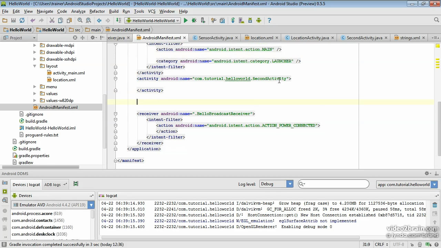Viewport: 441px width, 248px height.
Task: Switch to LocationActivity.java tab
Action: 310,38
